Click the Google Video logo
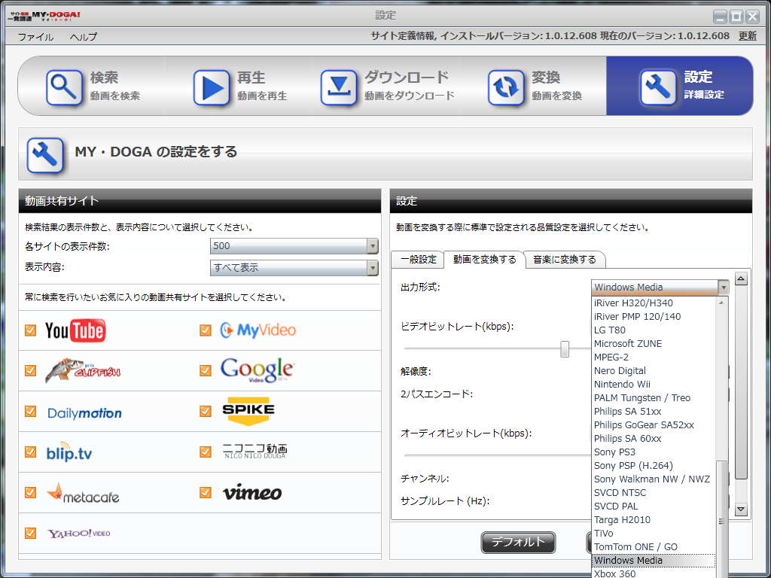Screen dimensions: 771x578 (x=258, y=370)
